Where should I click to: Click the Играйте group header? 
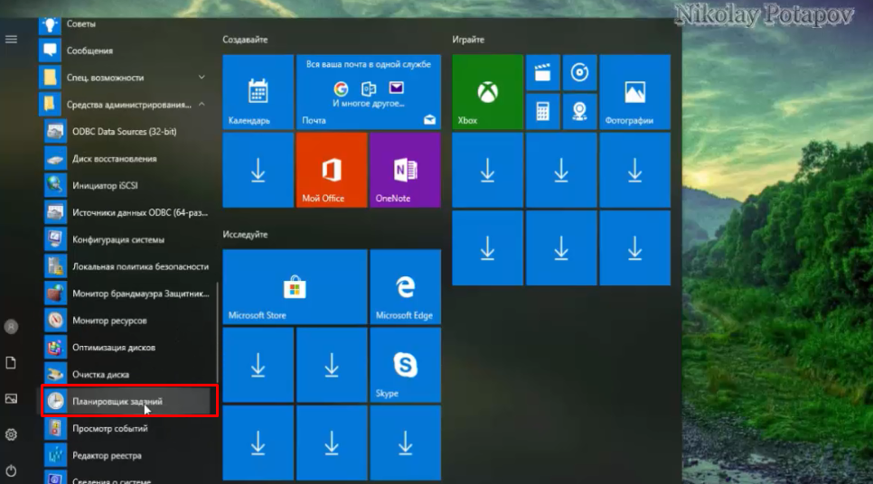click(468, 40)
